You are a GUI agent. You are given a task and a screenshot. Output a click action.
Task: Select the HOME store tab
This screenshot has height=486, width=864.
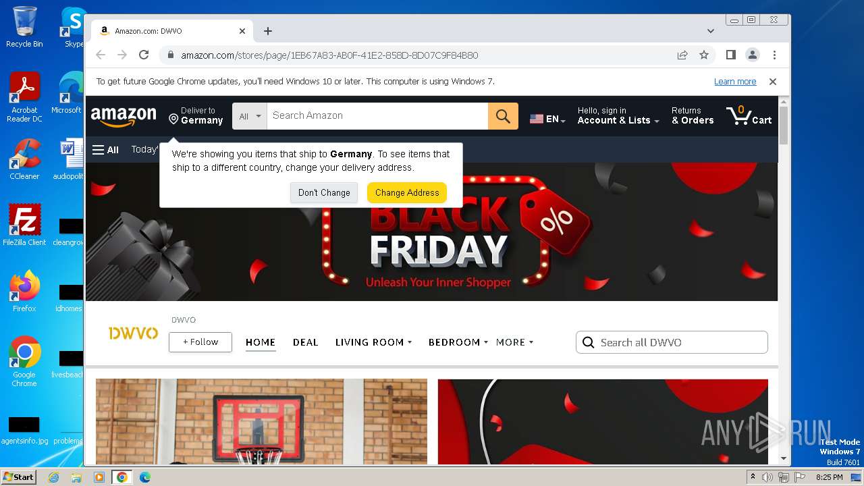[x=261, y=342]
